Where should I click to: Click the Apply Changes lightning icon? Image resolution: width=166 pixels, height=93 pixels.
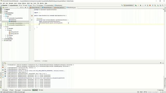(138, 5)
